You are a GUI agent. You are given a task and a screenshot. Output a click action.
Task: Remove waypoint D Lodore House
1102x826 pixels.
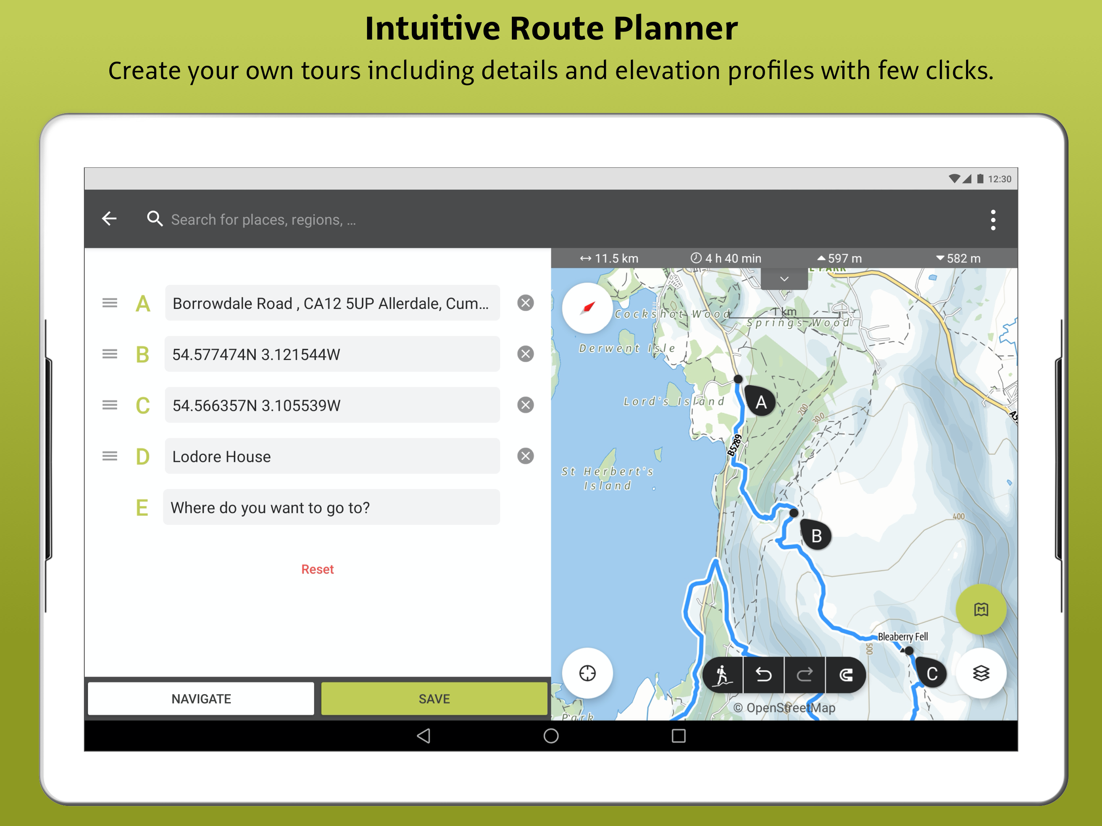525,456
